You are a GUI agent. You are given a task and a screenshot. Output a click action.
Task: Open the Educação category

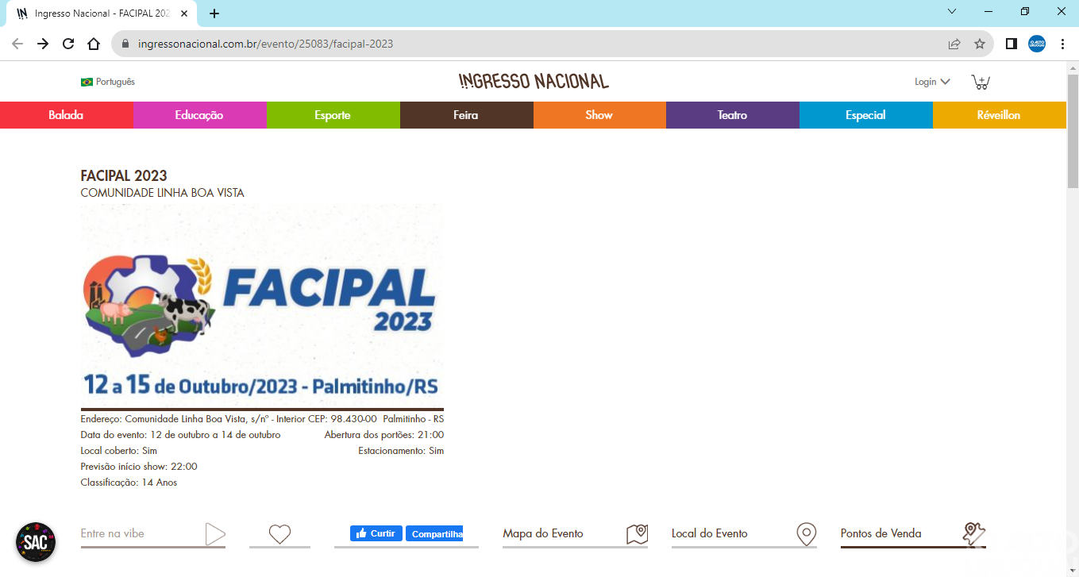click(199, 115)
